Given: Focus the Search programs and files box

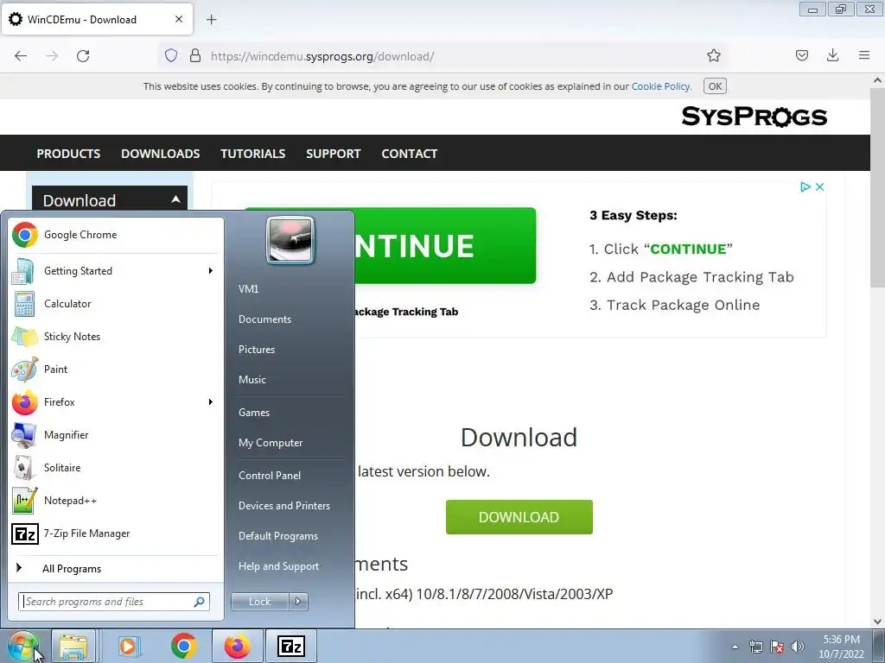Looking at the screenshot, I should (x=114, y=602).
